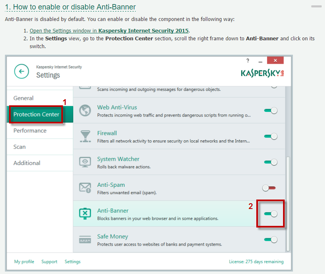Open the Performance settings tab
325x274 pixels.
[x=40, y=130]
